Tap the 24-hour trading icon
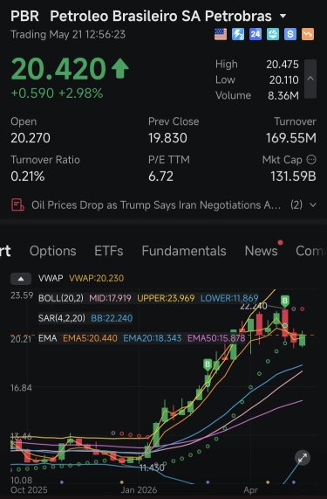Screen dimensions: 327x499 pos(255,34)
